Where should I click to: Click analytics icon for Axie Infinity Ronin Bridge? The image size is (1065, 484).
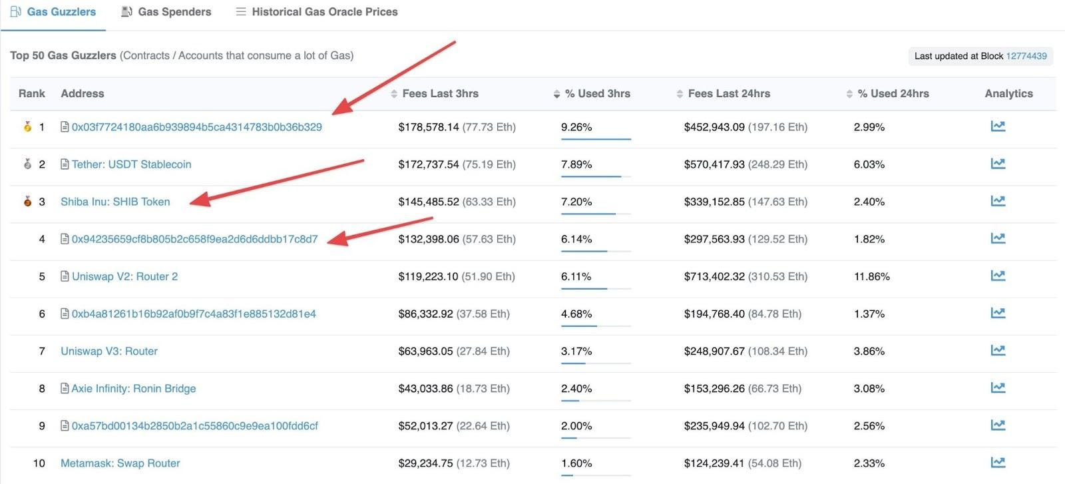(x=998, y=387)
